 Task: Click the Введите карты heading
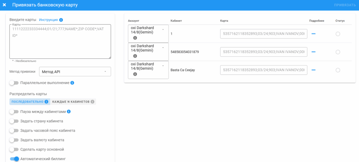23,20
